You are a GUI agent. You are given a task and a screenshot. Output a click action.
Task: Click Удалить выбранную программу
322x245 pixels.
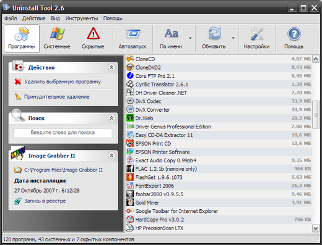point(63,81)
